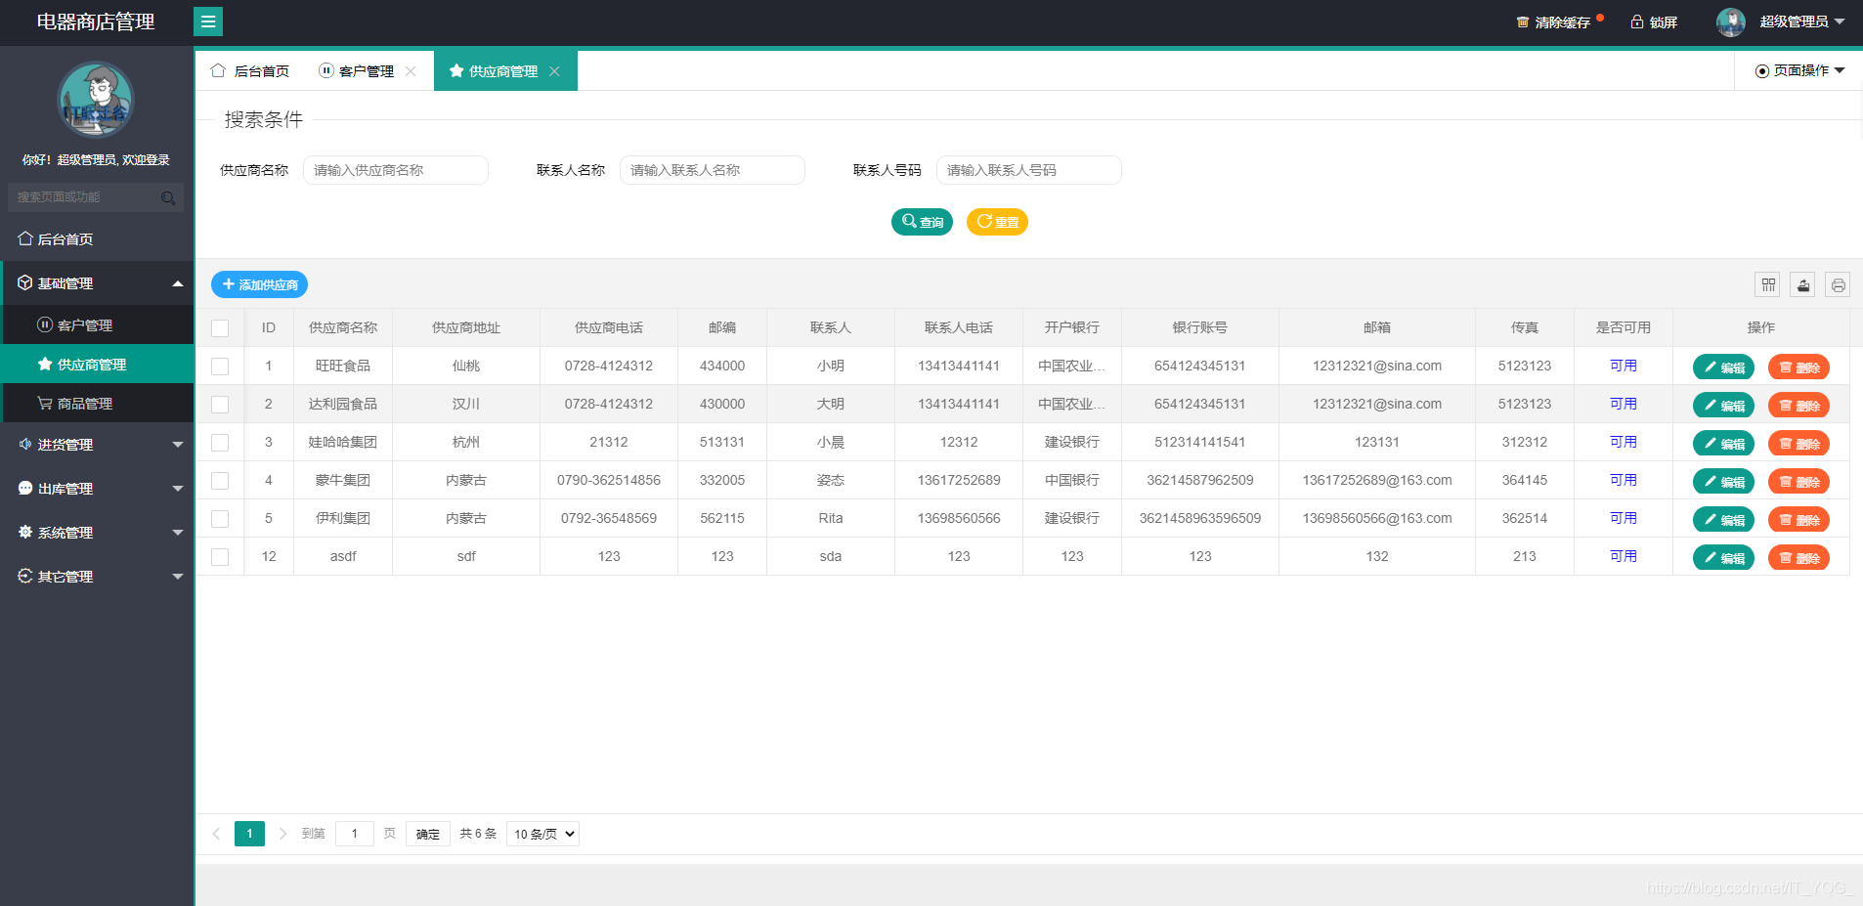Click the export data icon above the table
This screenshot has width=1863, height=906.
(1803, 284)
